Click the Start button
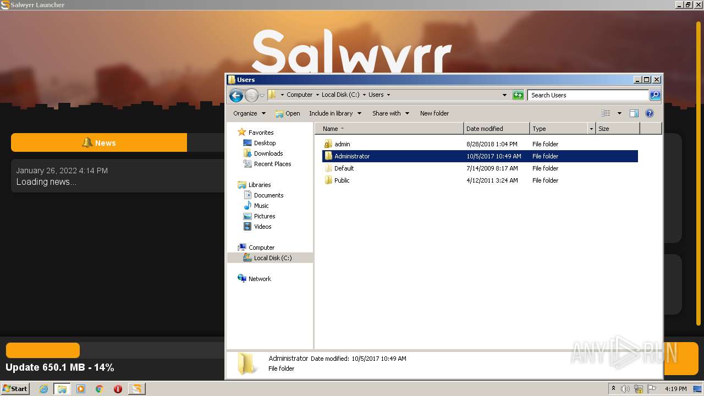 pyautogui.click(x=15, y=389)
